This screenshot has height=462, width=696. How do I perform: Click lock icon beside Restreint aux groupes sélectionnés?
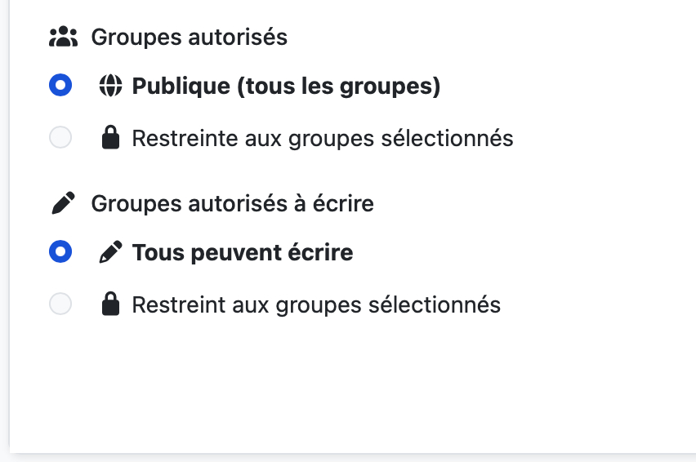[x=110, y=305]
